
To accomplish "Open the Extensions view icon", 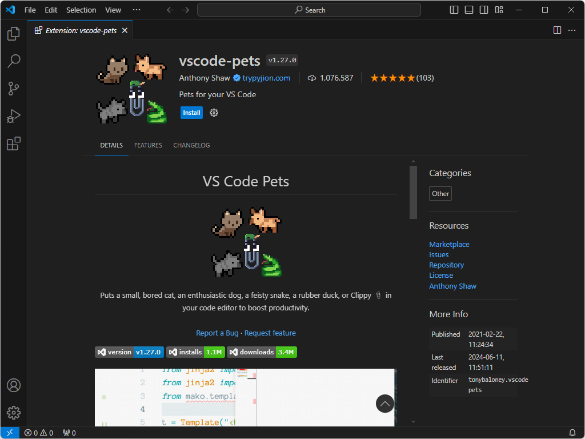I will tap(13, 143).
